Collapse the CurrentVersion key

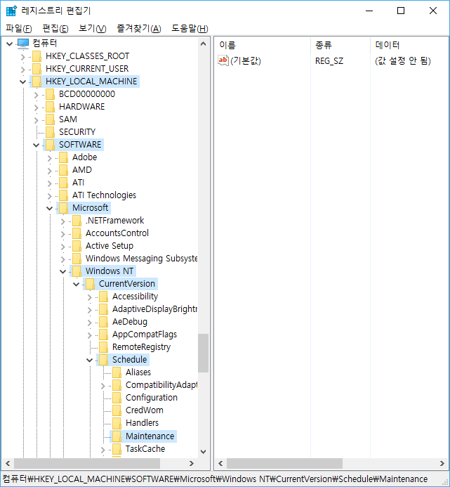click(x=76, y=284)
